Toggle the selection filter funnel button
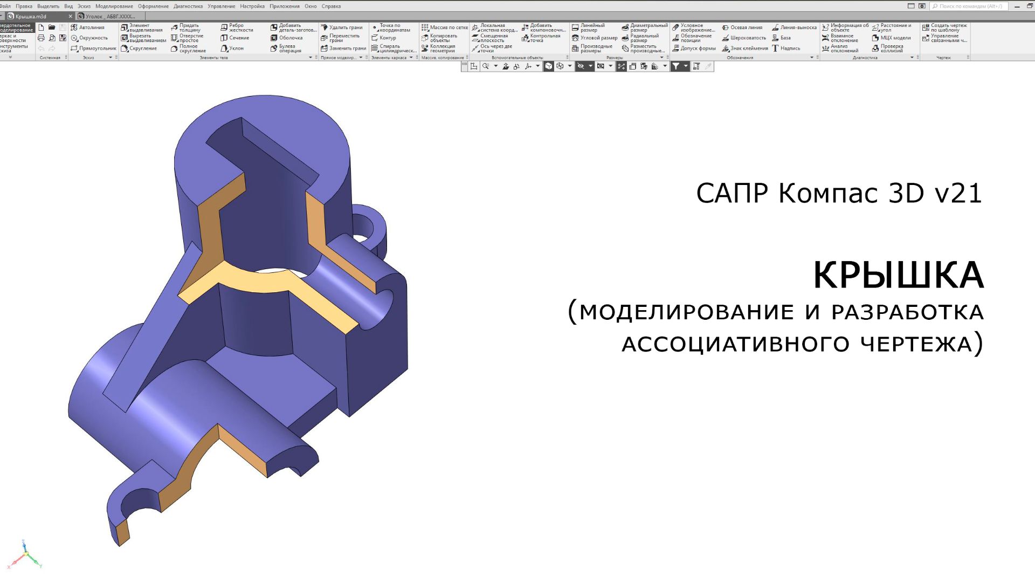This screenshot has width=1035, height=583. 675,66
